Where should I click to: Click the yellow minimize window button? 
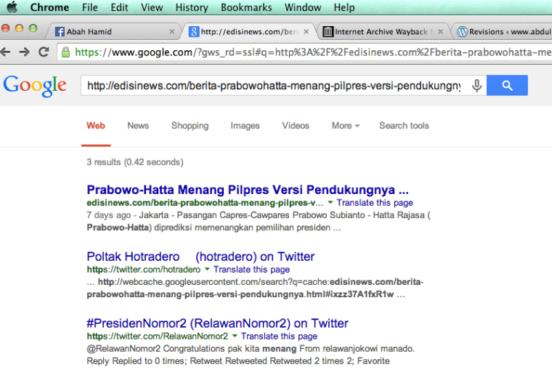(x=20, y=28)
